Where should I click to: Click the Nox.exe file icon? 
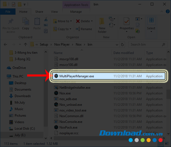tap(56, 93)
